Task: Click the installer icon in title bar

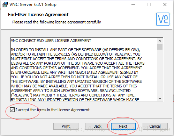Action: click(5, 5)
